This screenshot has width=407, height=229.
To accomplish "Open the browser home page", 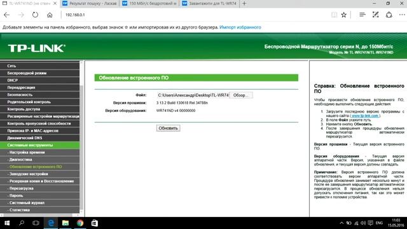I will click(x=50, y=15).
